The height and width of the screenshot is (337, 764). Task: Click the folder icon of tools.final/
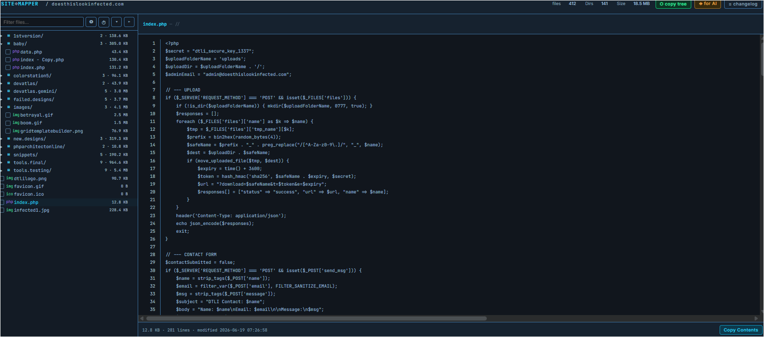[9, 162]
